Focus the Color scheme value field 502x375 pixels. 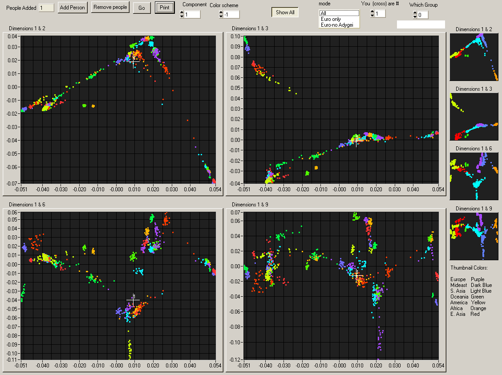(231, 14)
